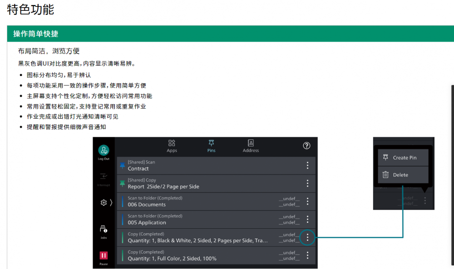
Task: Open settings via the gear icon
Action: pos(104,202)
